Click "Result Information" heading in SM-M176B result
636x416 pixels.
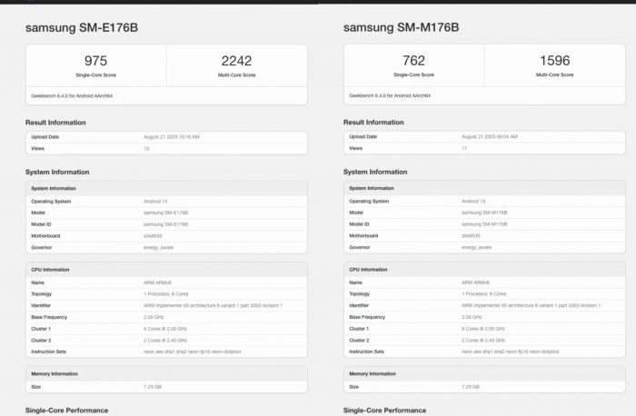(373, 122)
